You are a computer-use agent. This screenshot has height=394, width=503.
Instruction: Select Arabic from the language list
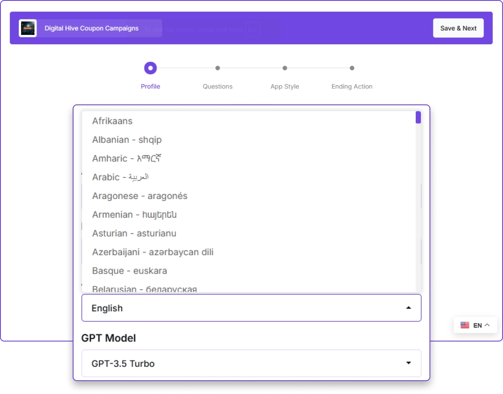click(x=120, y=177)
